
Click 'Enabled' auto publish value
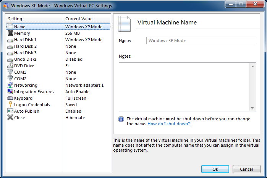click(73, 111)
